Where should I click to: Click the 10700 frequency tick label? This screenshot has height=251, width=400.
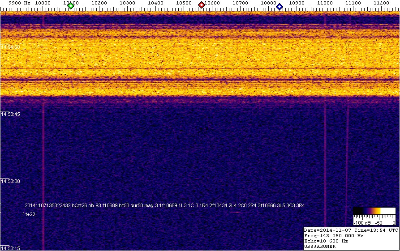tap(241, 3)
